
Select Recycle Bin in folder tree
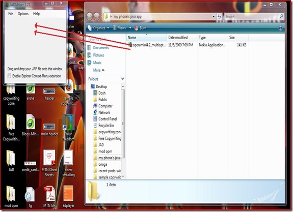103,125
